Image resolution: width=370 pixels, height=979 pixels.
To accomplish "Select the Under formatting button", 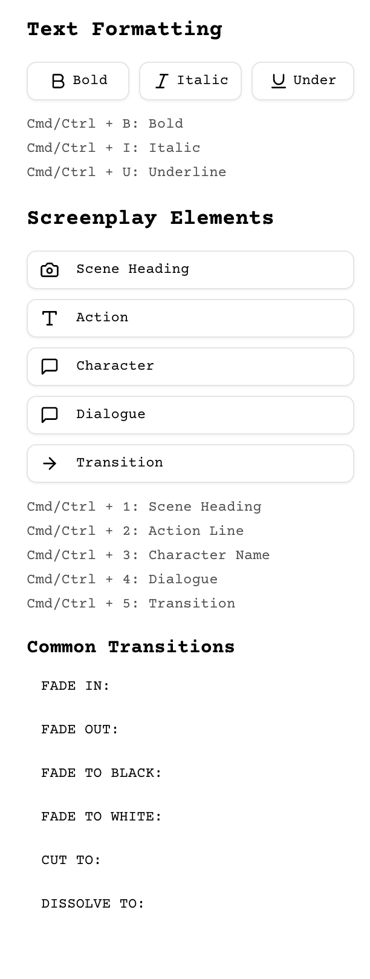I will (x=303, y=81).
